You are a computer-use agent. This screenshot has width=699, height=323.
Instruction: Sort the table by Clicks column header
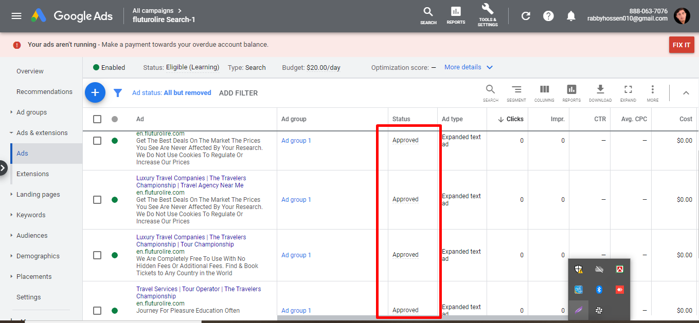coord(514,119)
